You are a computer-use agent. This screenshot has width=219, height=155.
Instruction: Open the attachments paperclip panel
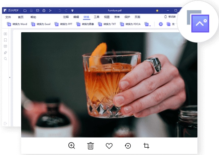5,53
